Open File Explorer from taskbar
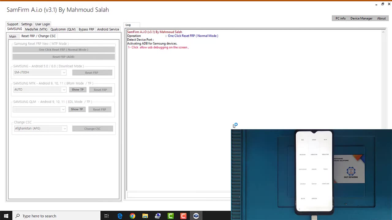This screenshot has width=392, height=220. pyautogui.click(x=145, y=216)
